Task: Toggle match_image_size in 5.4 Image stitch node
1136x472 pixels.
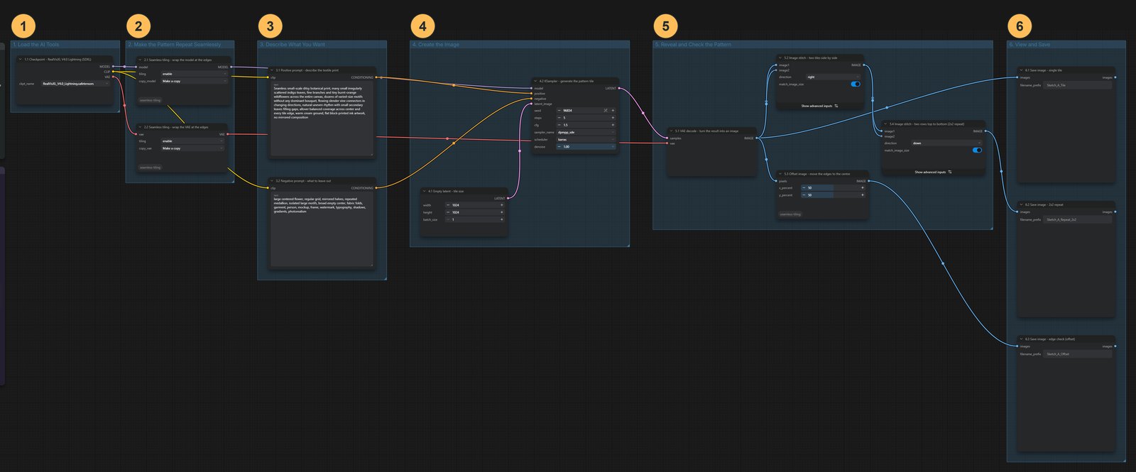Action: pyautogui.click(x=977, y=150)
